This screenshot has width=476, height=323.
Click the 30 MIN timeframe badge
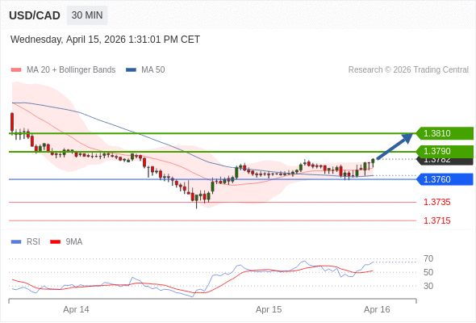87,15
